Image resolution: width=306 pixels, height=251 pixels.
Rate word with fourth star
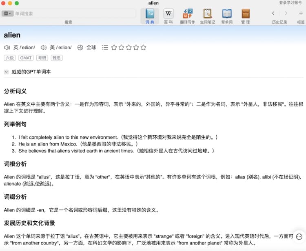pos(136,47)
